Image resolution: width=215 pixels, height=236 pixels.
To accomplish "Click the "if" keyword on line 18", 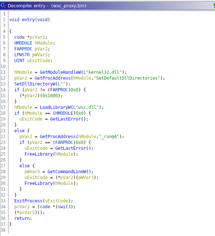I will [x=17, y=113].
